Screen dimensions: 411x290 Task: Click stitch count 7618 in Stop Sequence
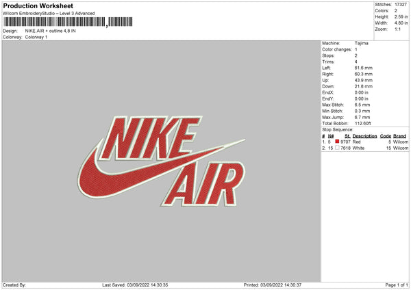[x=345, y=148]
